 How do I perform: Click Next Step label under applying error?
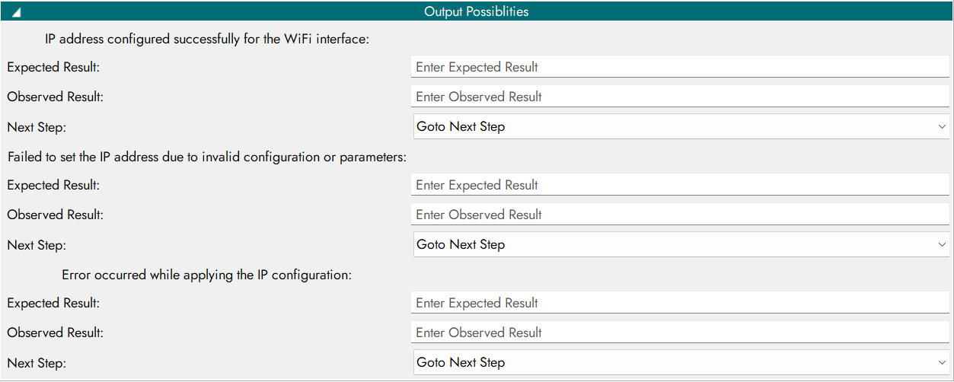click(x=37, y=363)
